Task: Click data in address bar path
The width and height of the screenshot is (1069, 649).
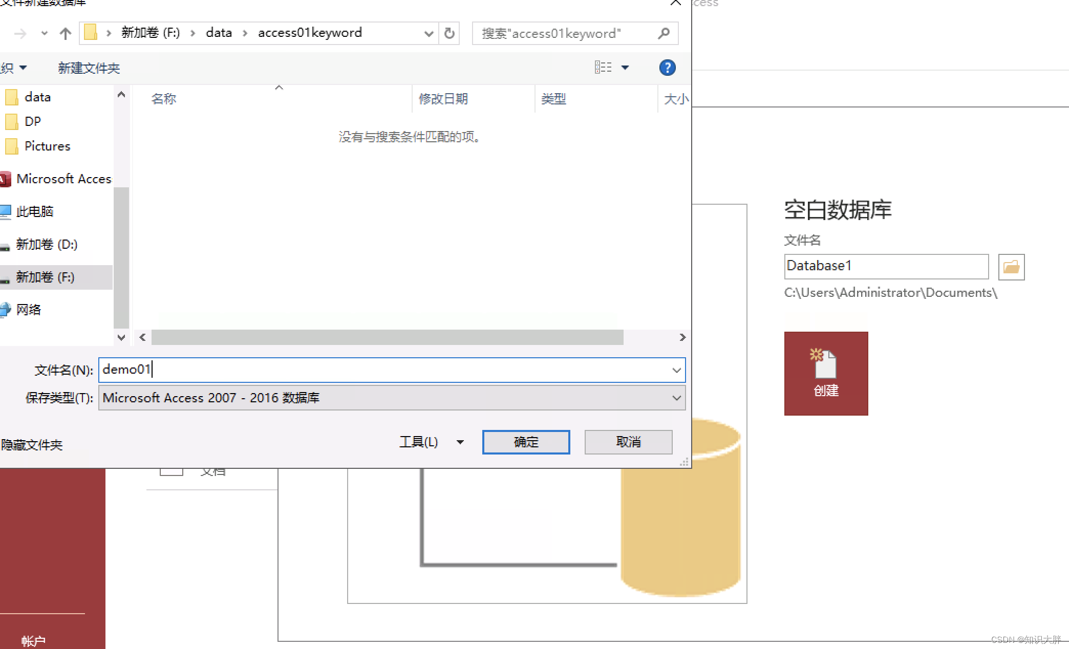Action: (x=219, y=33)
